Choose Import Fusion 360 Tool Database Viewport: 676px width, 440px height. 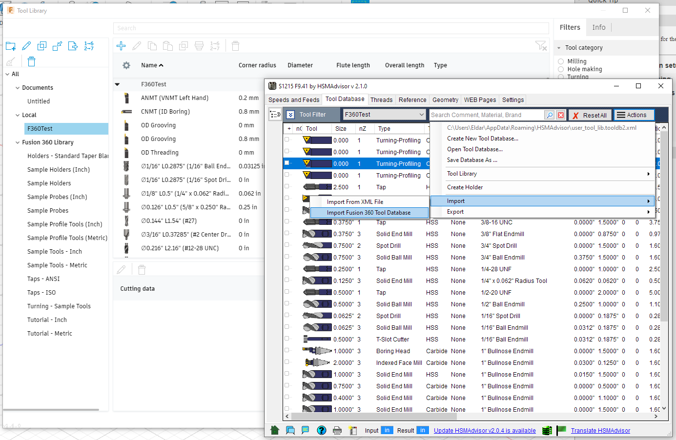tap(369, 213)
